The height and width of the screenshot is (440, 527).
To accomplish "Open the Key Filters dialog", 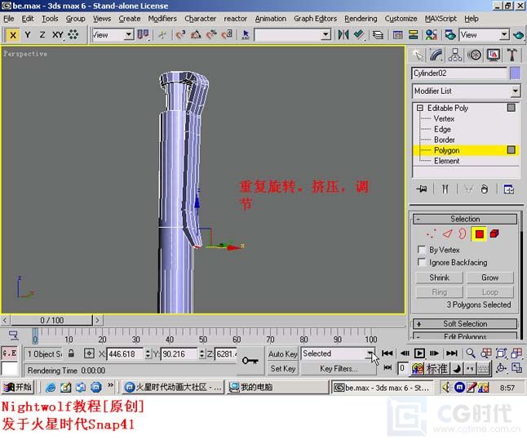I will click(x=338, y=369).
